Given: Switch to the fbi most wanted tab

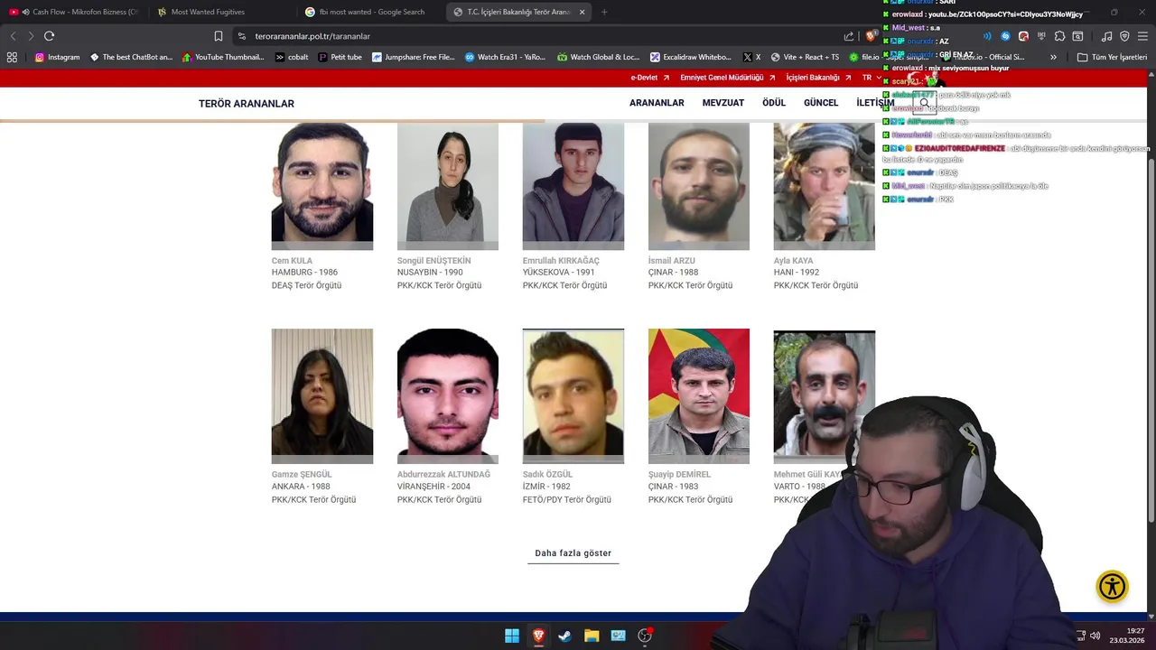Looking at the screenshot, I should click(368, 12).
